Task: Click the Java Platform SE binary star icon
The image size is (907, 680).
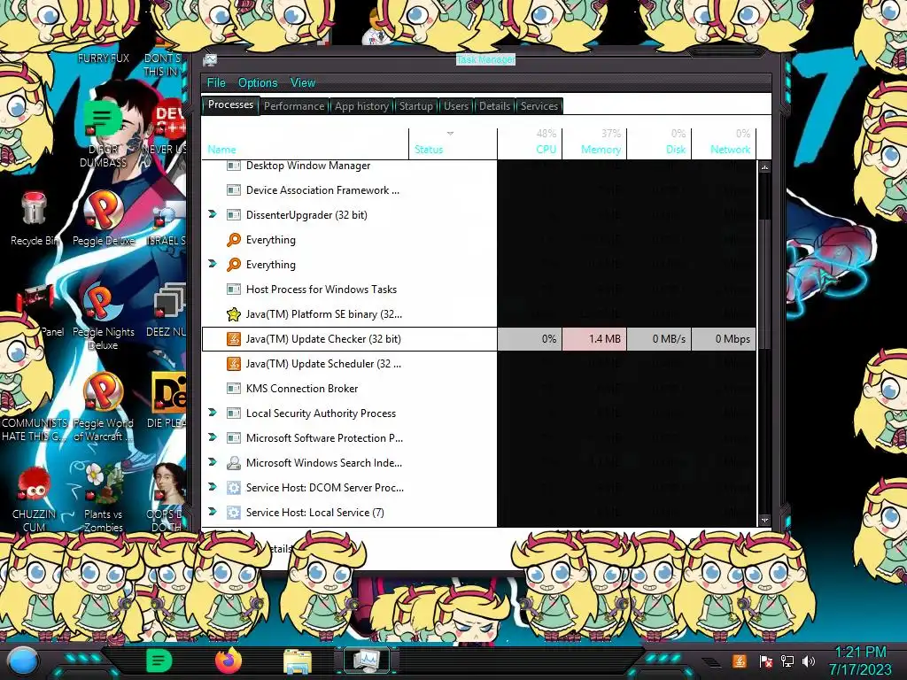Action: 233,314
